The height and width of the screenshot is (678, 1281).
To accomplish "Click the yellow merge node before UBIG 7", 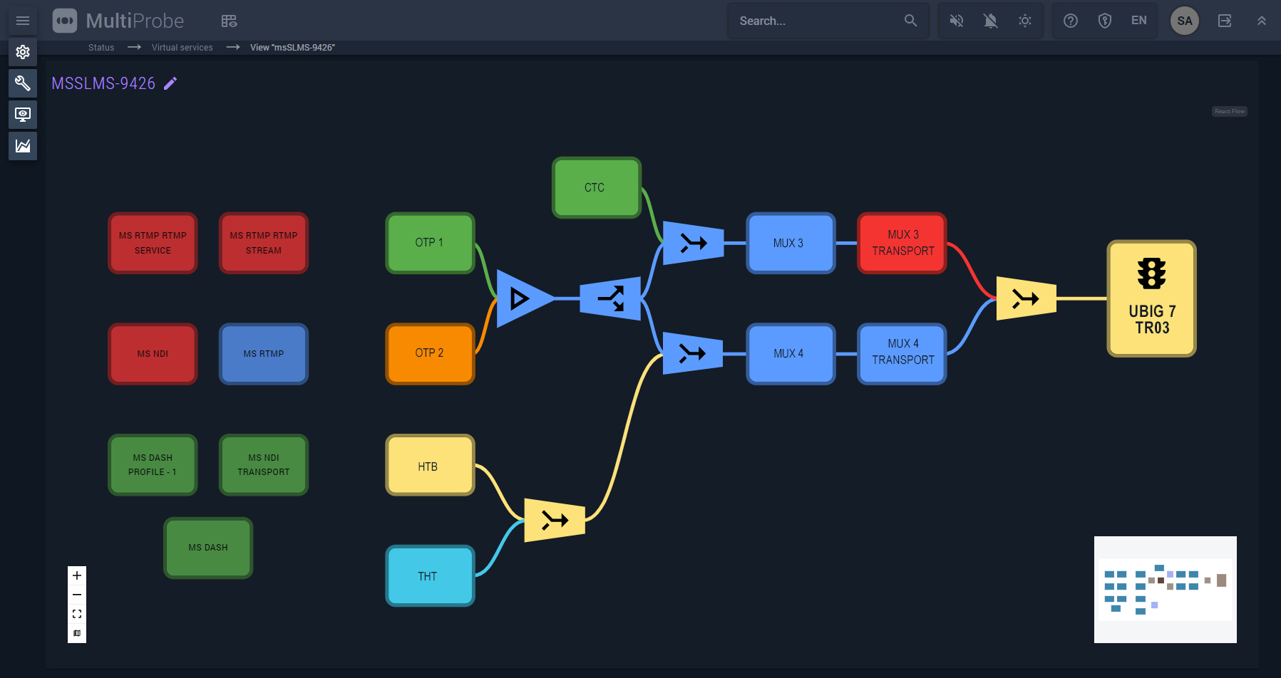I will point(1027,298).
